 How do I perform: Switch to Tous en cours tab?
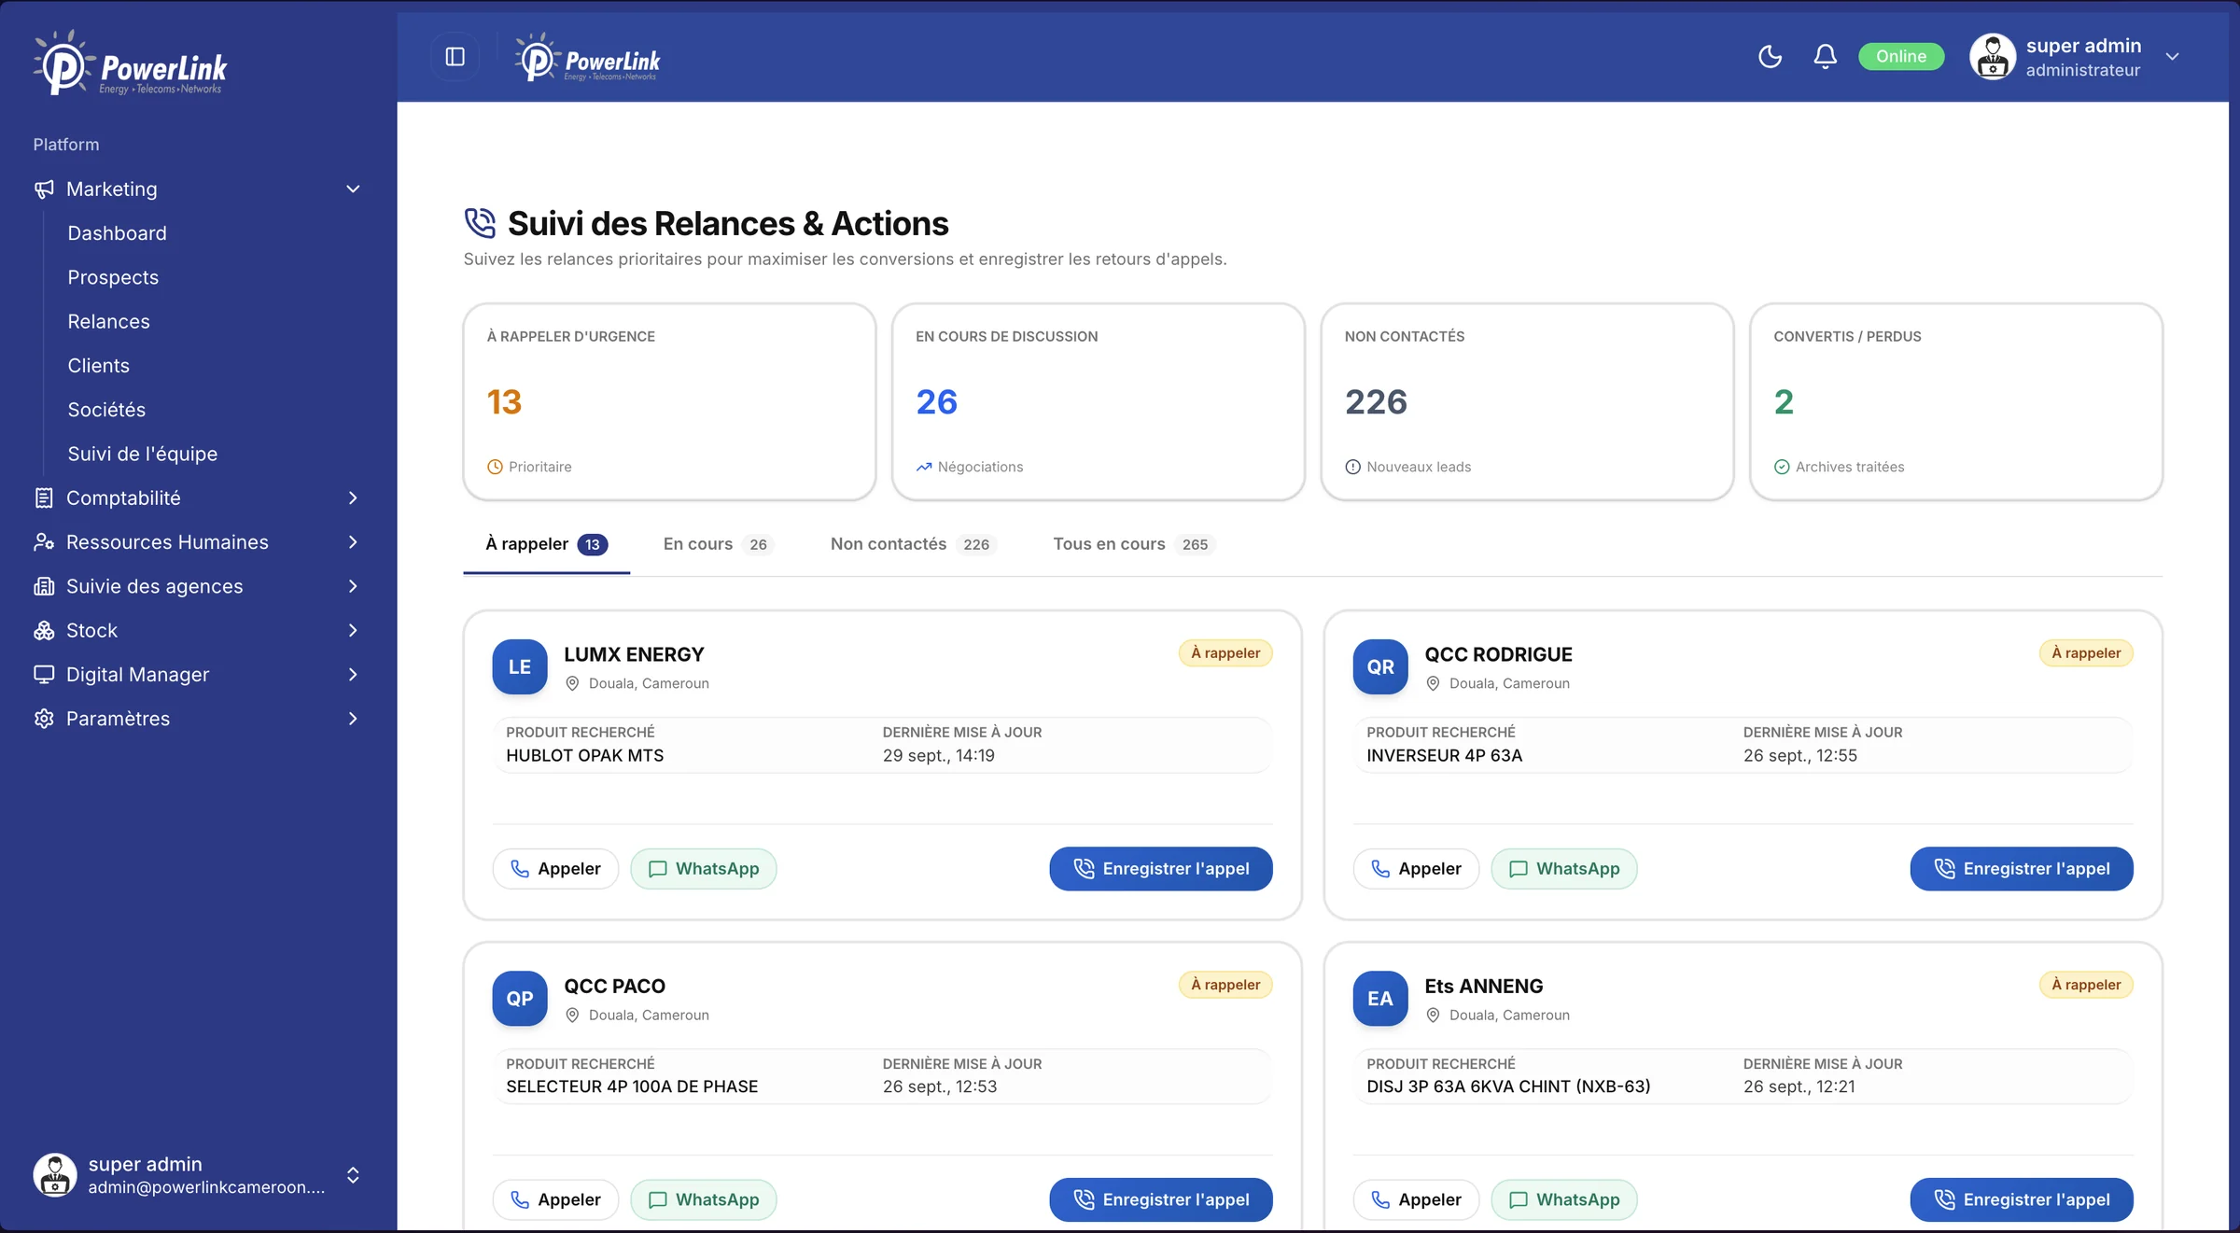[x=1133, y=544]
